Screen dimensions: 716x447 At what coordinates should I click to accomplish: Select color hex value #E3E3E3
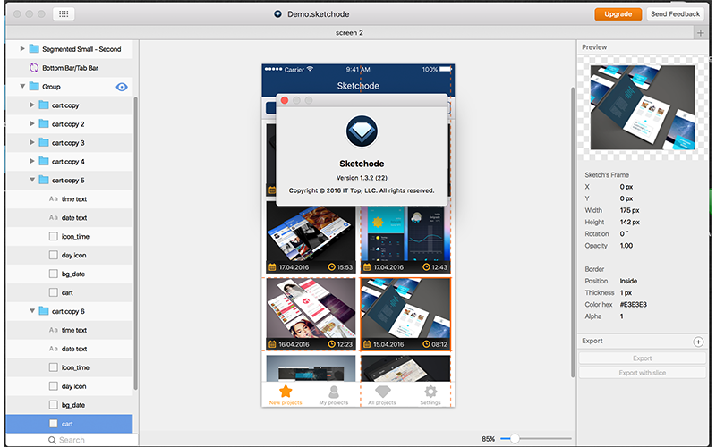coord(634,304)
